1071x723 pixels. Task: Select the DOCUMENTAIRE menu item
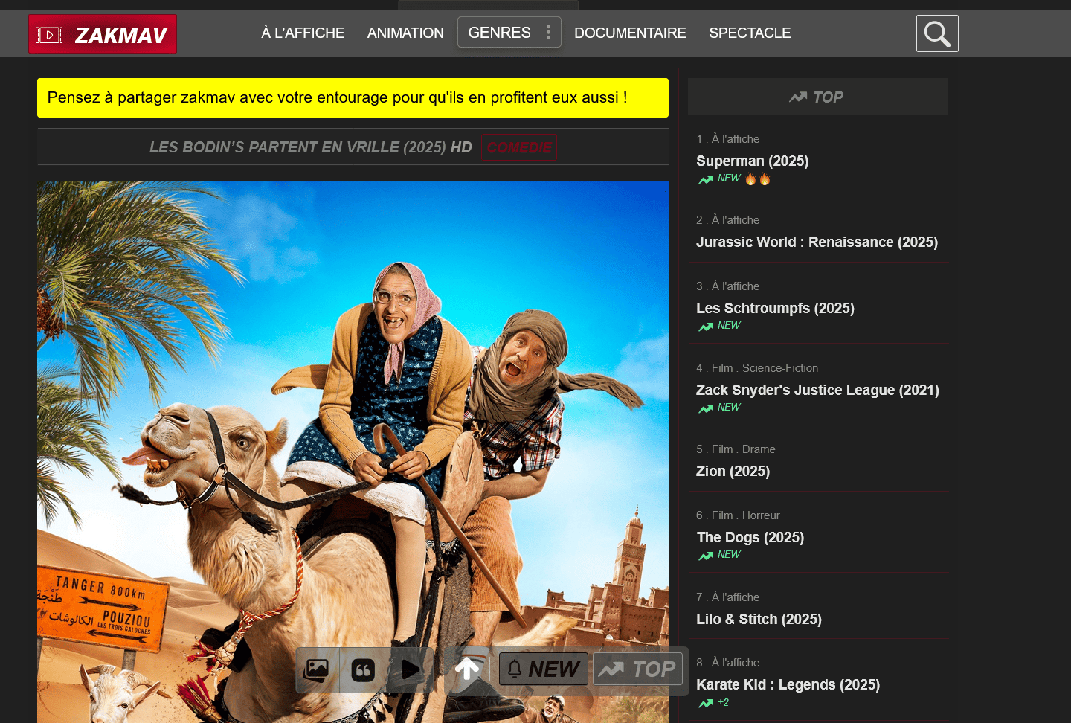630,33
